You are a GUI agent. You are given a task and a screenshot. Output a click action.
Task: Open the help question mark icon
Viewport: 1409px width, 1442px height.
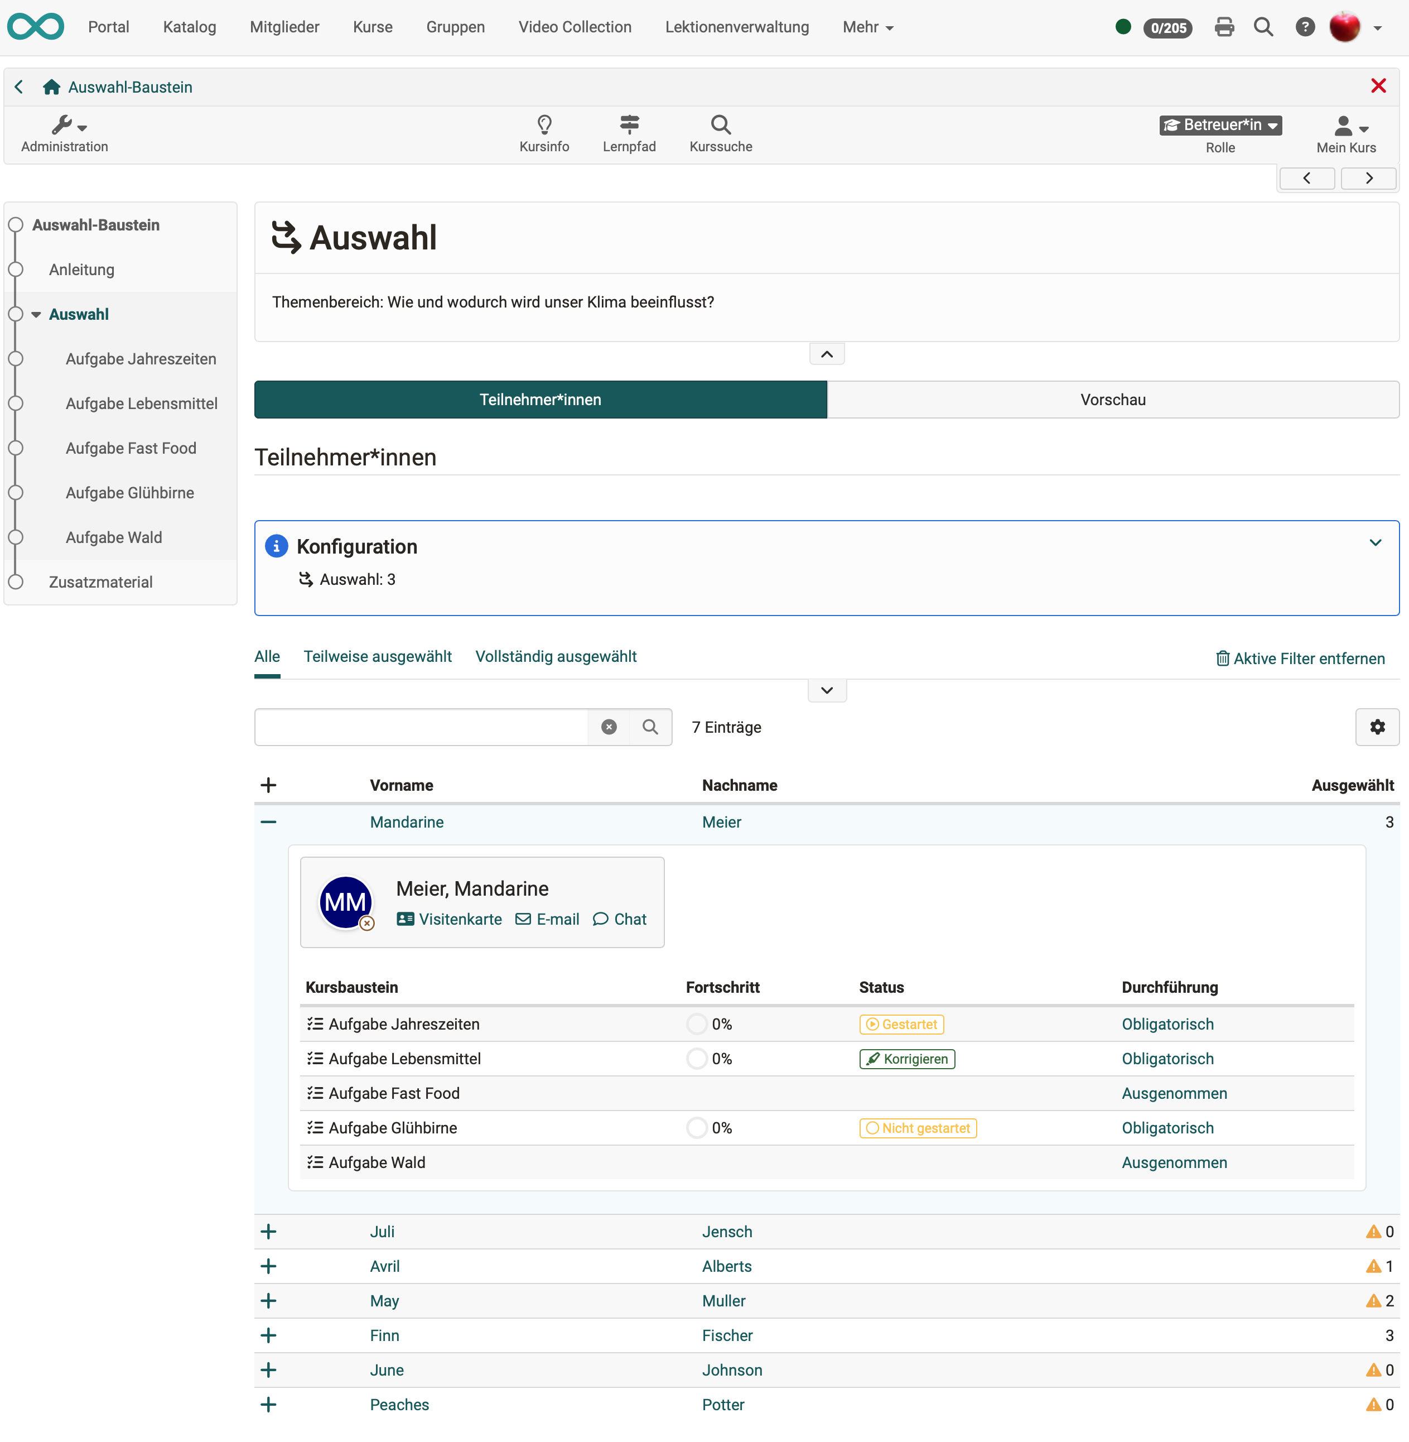click(x=1305, y=27)
